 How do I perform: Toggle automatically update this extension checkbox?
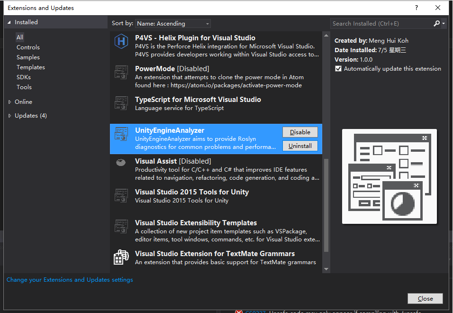[x=338, y=69]
